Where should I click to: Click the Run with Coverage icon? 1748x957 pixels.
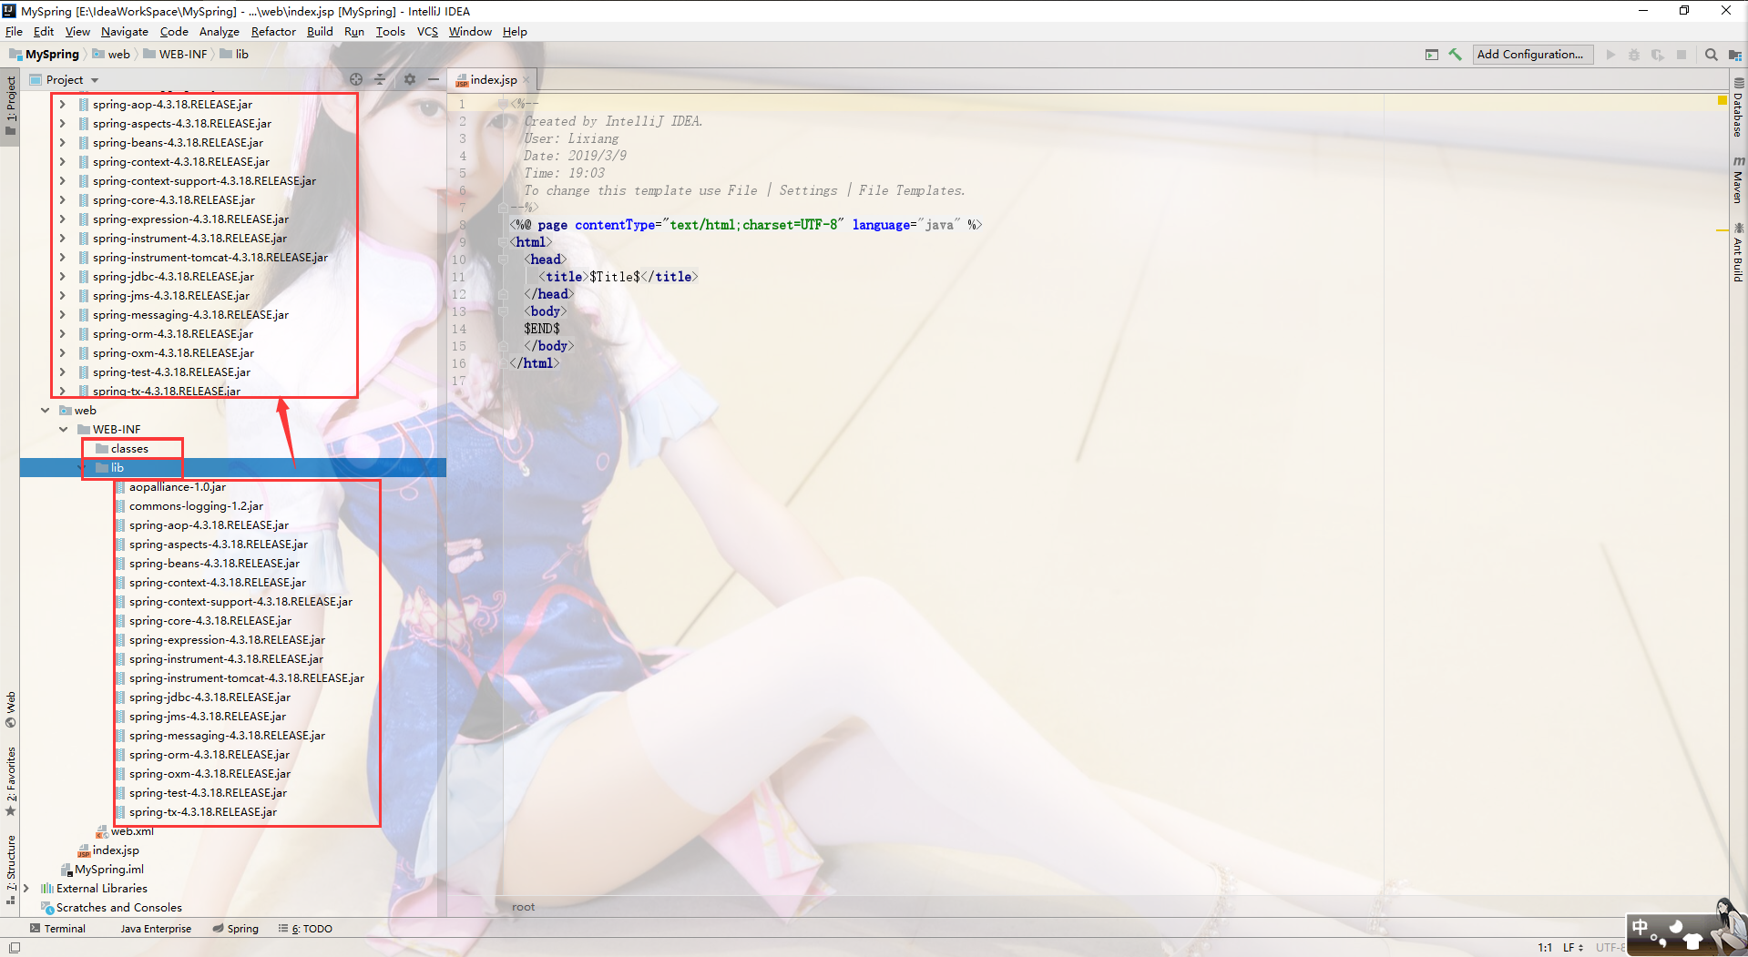[x=1658, y=55]
